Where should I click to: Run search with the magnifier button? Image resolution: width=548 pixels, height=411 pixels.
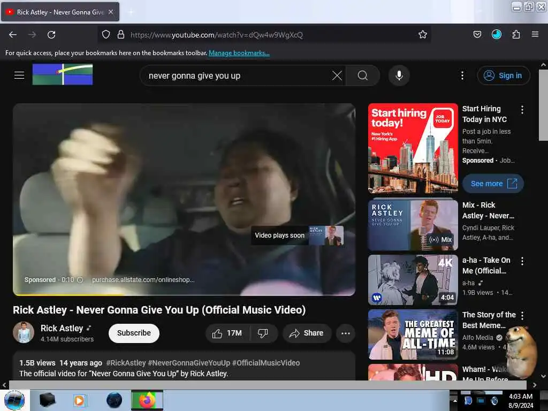(363, 75)
